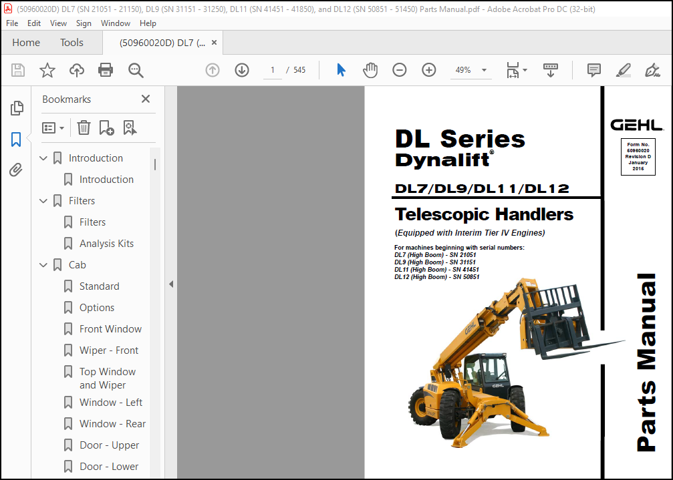673x480 pixels.
Task: Open the Window - Left bookmark
Action: [111, 403]
